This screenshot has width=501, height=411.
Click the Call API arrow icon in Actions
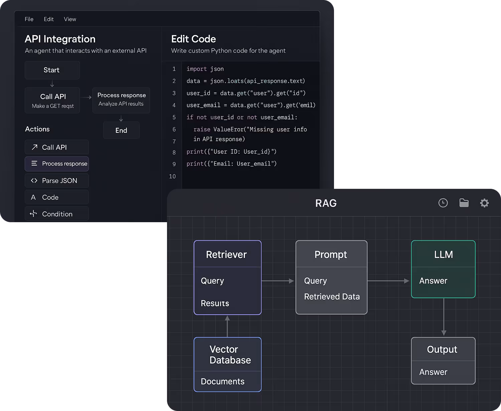tap(34, 147)
